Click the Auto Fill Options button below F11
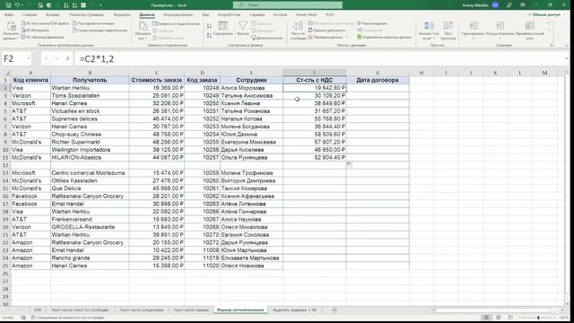Screen dimensions: 574x323 (x=349, y=163)
